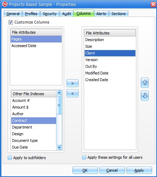The image size is (157, 177).
Task: Click the DV application logo in title bar
Action: point(5,4)
